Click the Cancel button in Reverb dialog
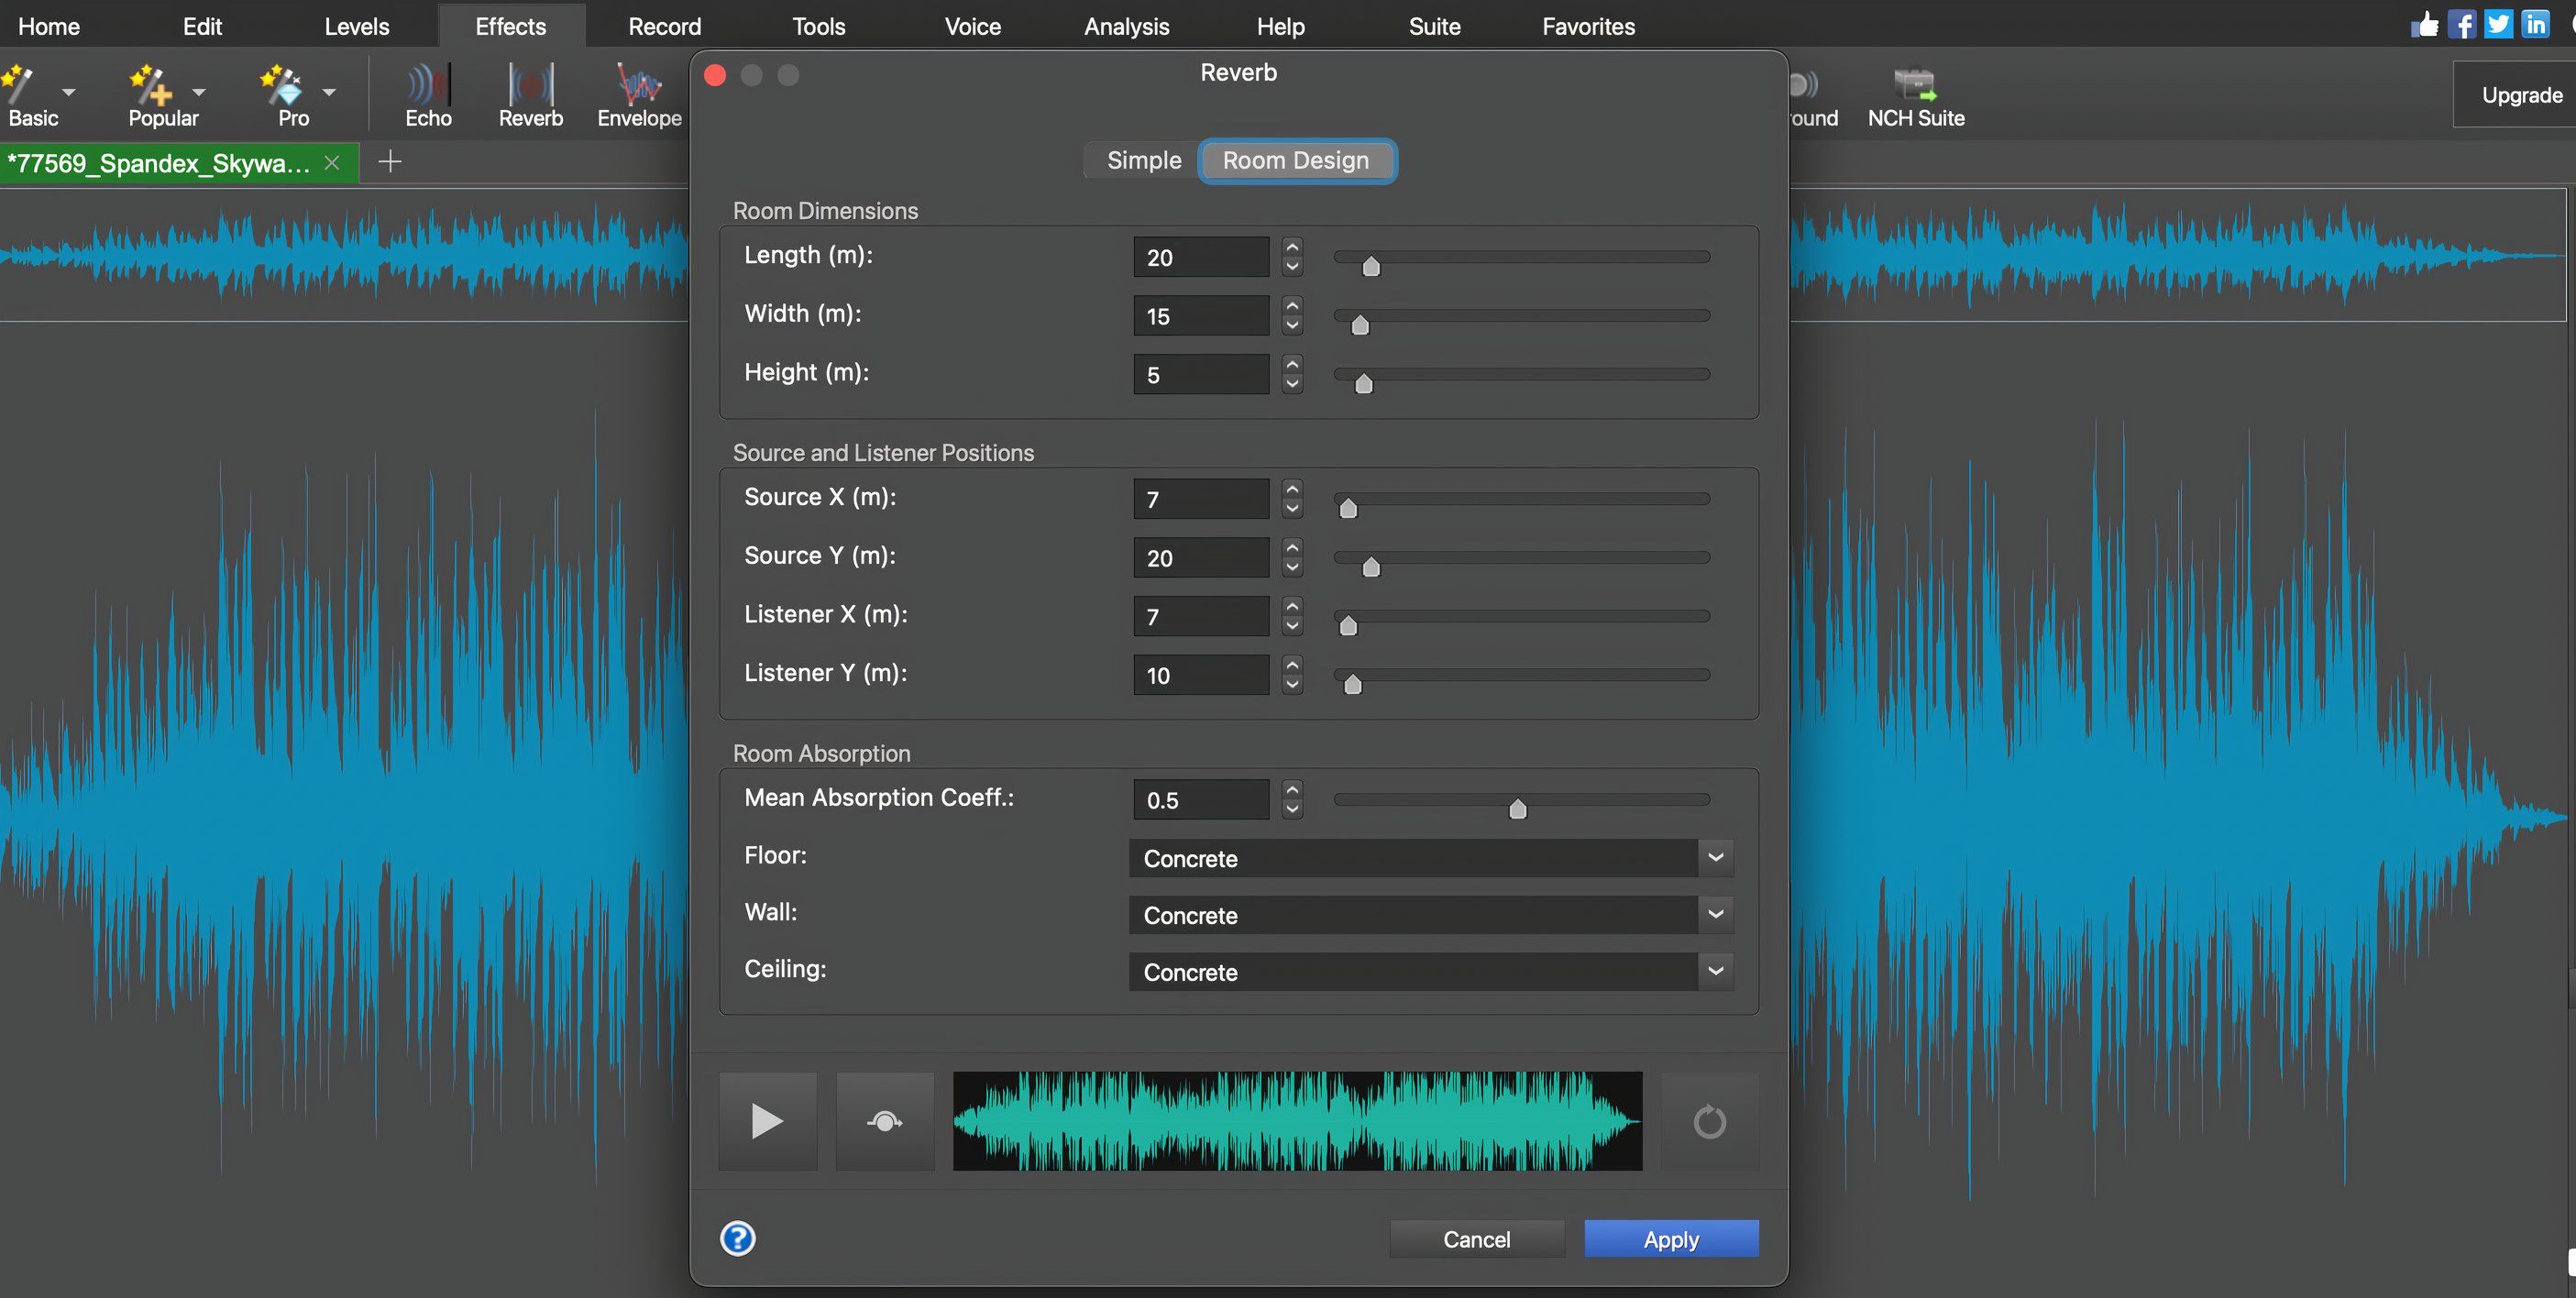The image size is (2576, 1298). point(1477,1238)
